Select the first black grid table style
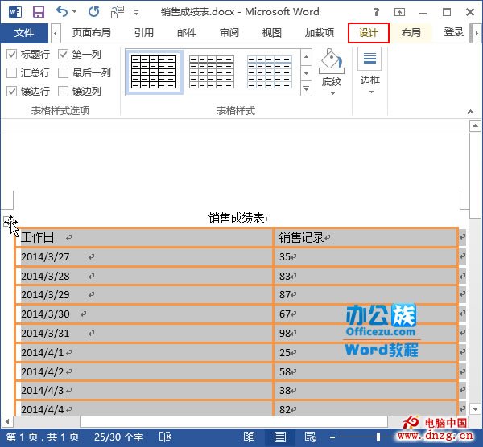The image size is (483, 447). click(x=154, y=72)
